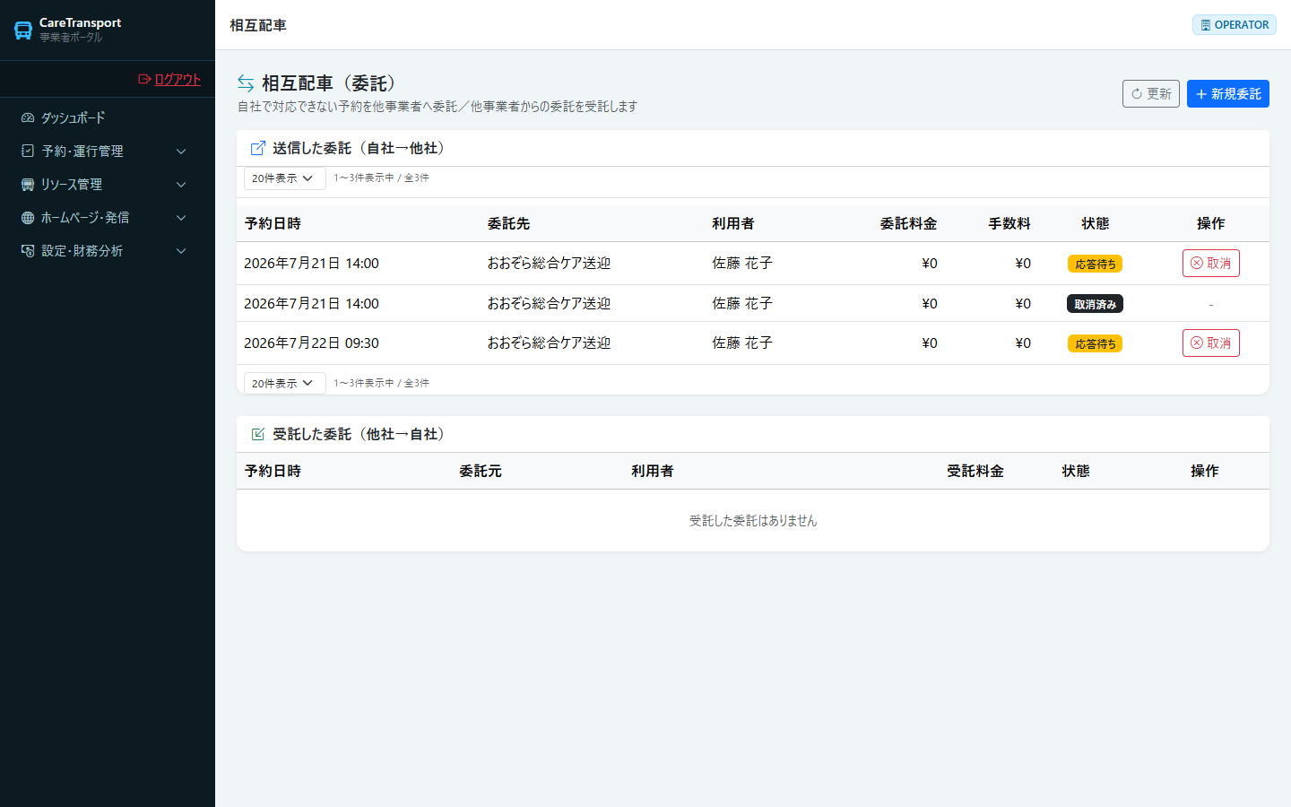Expand the リソース管理 menu chevron
This screenshot has height=807, width=1291.
tap(181, 185)
